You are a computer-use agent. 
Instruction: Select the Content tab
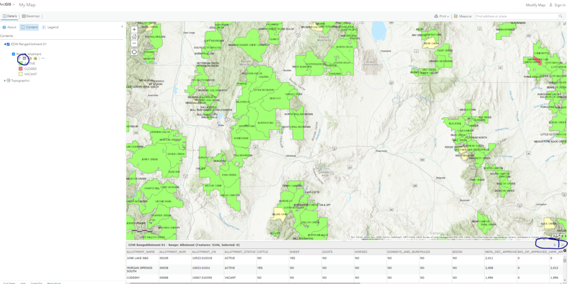pos(29,27)
